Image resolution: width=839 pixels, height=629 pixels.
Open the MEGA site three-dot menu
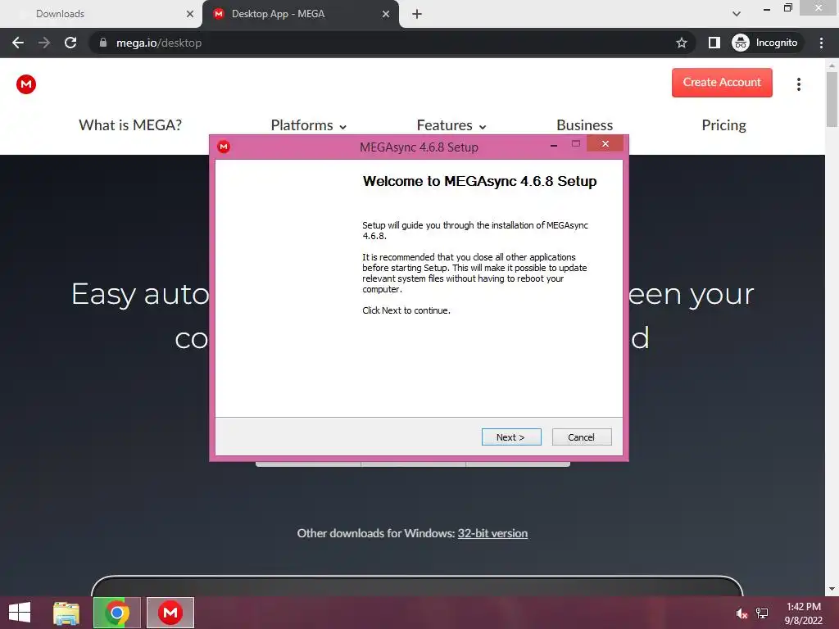(x=798, y=84)
